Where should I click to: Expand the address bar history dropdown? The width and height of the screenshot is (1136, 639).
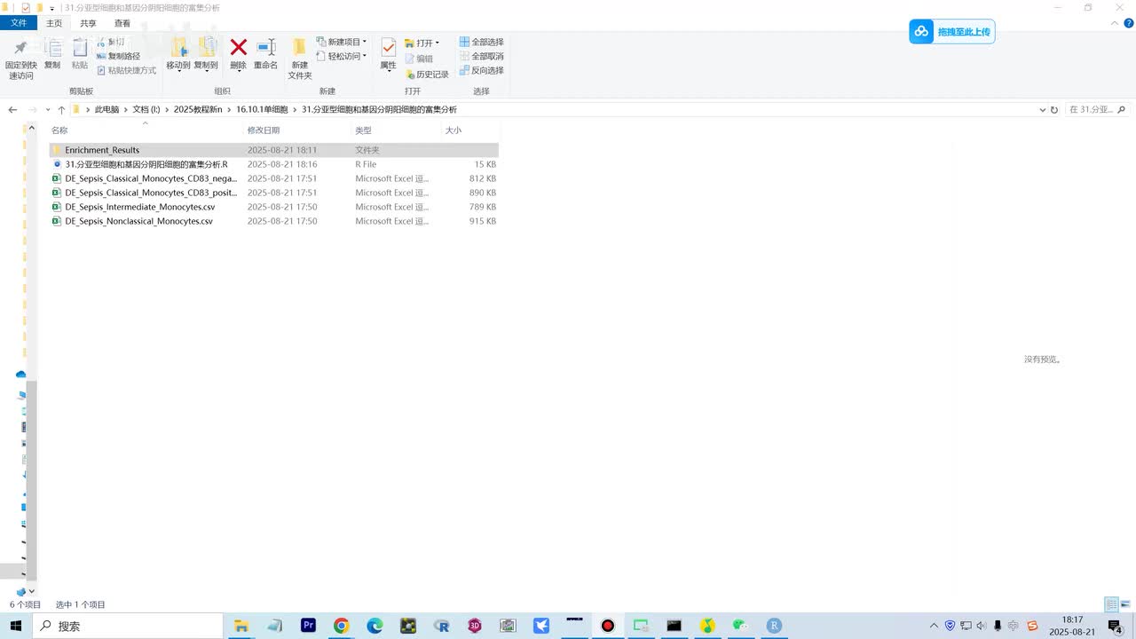pos(1043,110)
